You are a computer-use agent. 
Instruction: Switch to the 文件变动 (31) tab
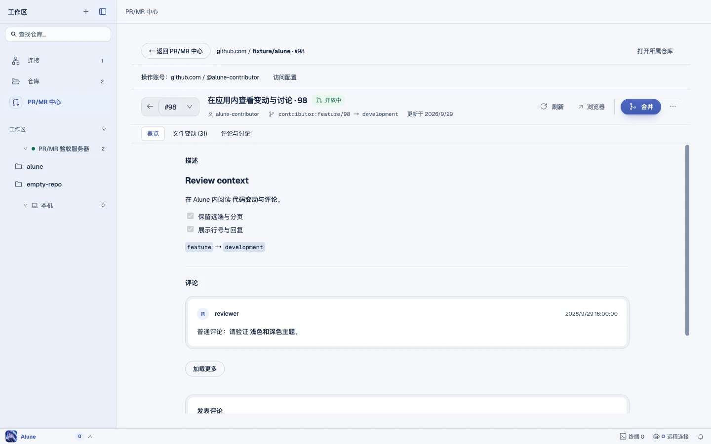(x=190, y=134)
